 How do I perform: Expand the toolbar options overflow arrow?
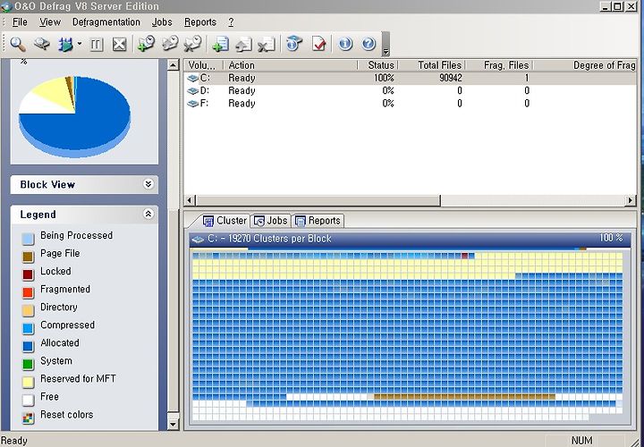click(x=386, y=45)
